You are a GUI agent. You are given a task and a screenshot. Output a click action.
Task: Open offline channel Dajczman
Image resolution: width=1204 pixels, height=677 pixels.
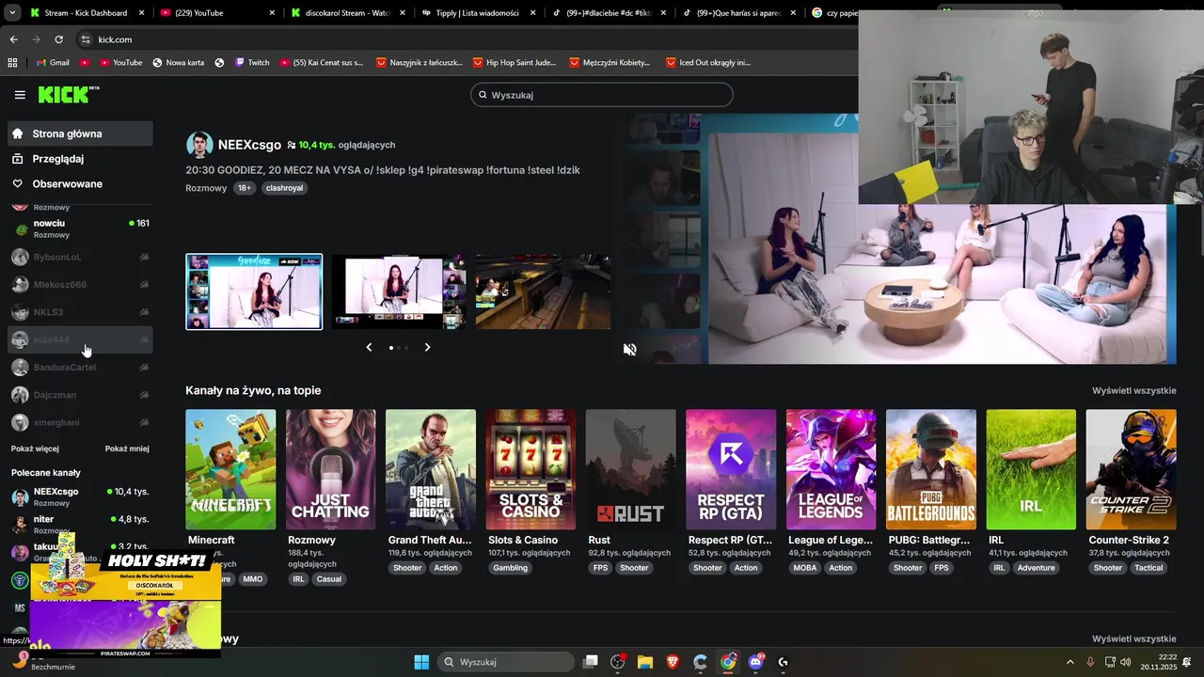pos(80,395)
